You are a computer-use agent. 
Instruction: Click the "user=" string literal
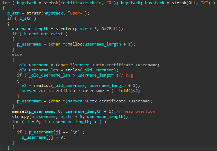[76, 13]
